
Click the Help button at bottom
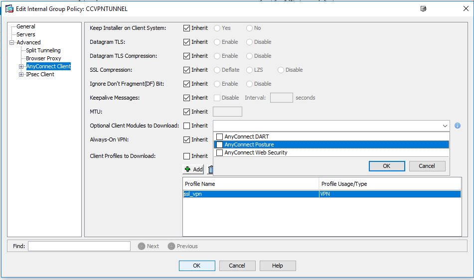coord(278,266)
